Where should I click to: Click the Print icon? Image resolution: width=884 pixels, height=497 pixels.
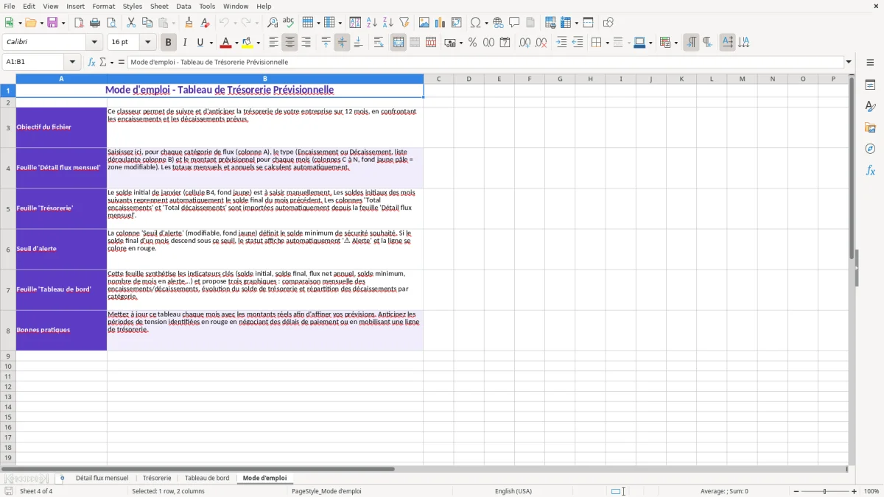(95, 23)
